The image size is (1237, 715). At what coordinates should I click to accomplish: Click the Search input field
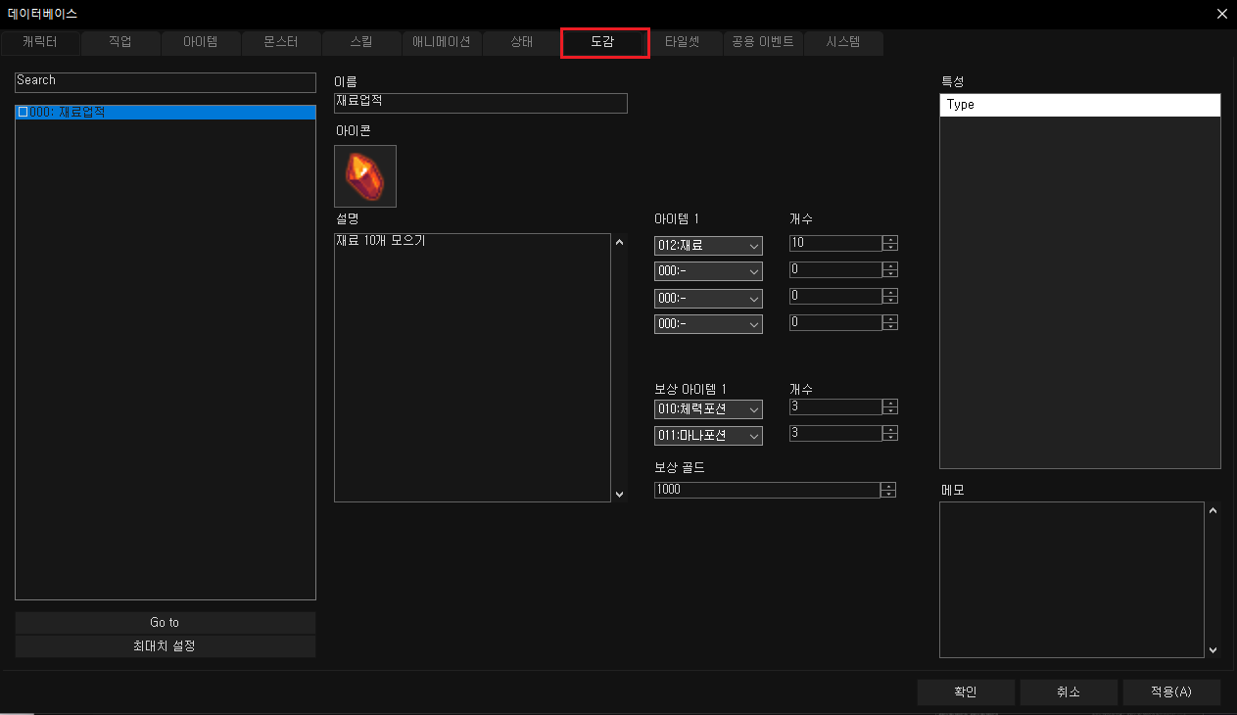click(165, 81)
